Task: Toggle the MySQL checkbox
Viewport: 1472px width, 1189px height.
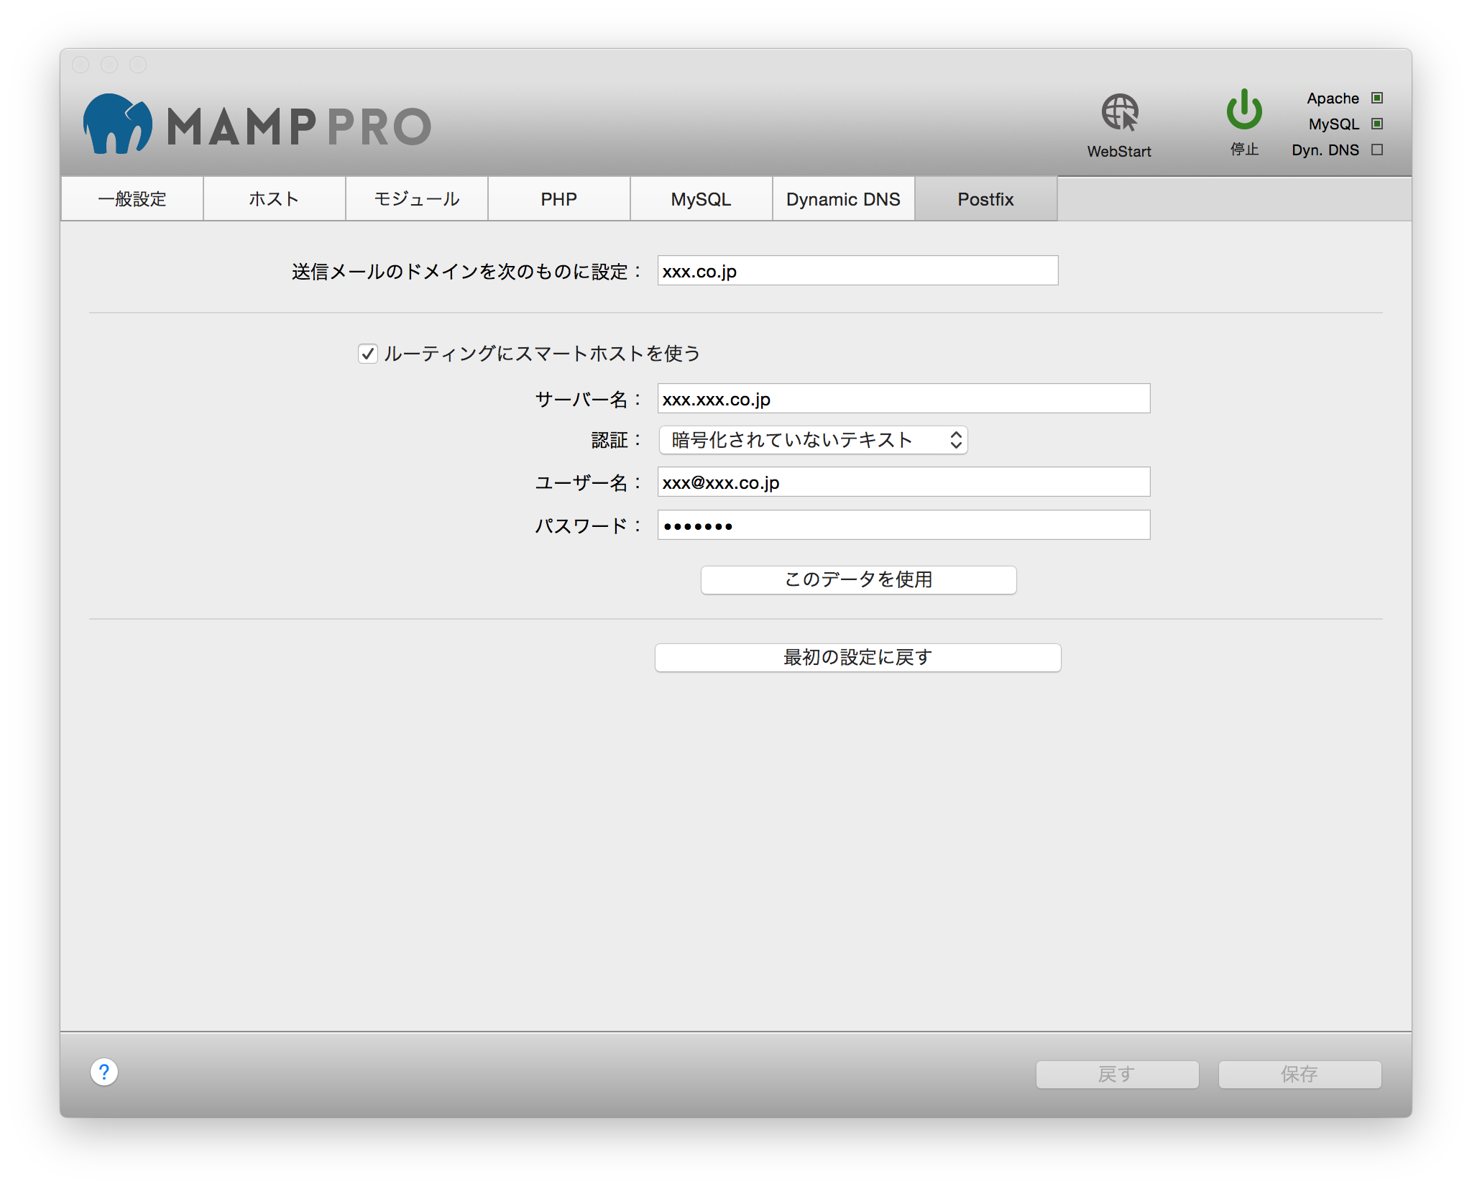Action: pyautogui.click(x=1376, y=124)
